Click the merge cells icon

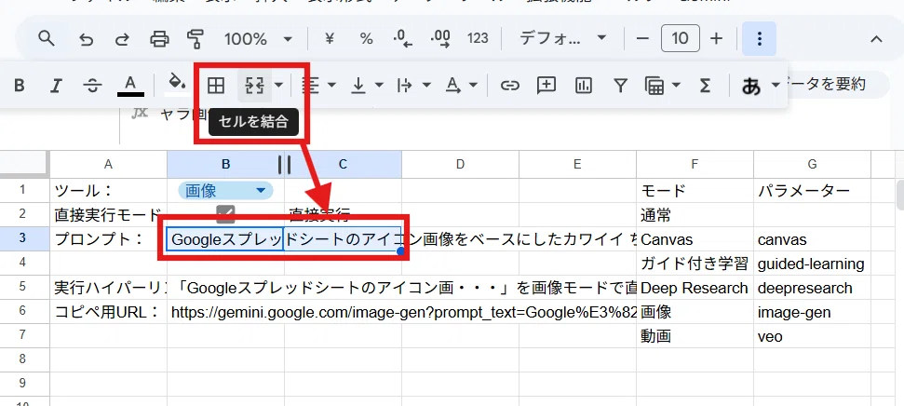click(254, 86)
